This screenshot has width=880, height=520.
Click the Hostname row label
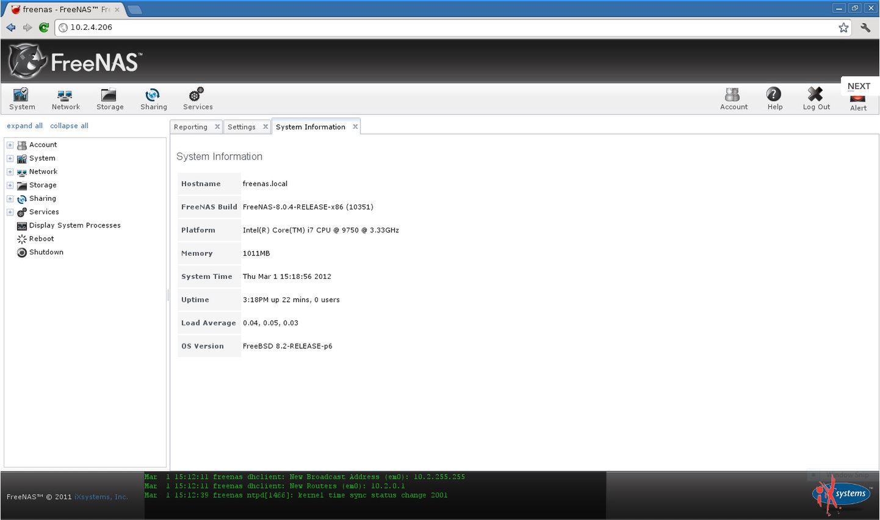tap(201, 184)
